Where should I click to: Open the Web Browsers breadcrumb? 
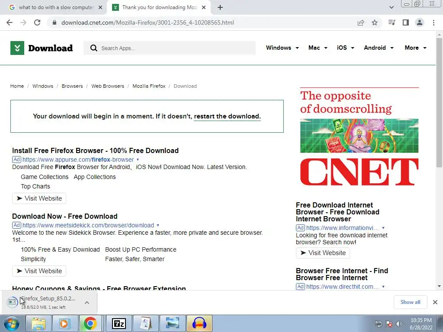[108, 86]
